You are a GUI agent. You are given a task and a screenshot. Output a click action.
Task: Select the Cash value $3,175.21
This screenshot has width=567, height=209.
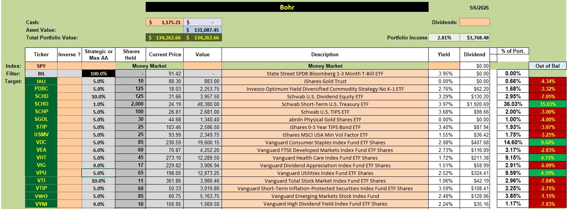165,22
